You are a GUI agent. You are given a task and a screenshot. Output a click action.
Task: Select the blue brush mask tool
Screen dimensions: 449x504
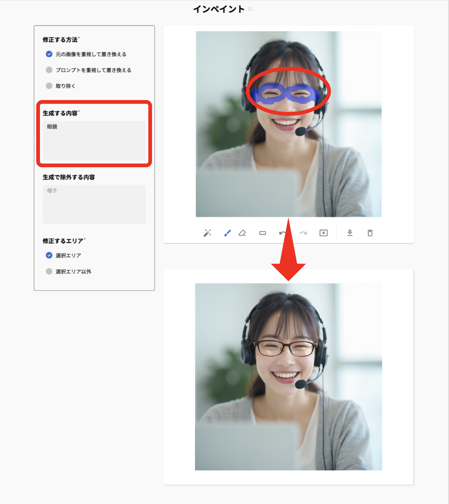[x=227, y=233]
